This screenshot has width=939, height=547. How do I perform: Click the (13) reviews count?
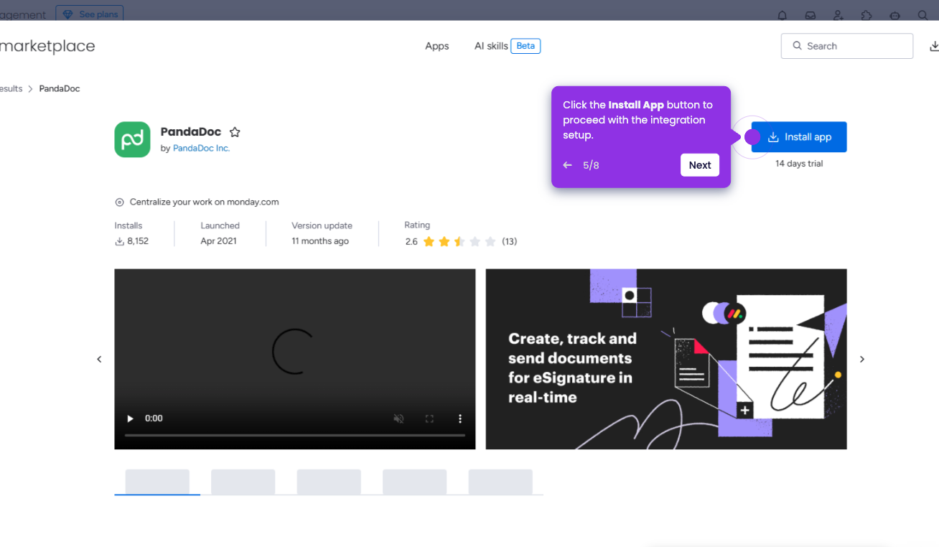[x=510, y=241]
